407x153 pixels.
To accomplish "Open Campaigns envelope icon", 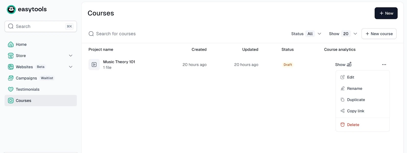I will coord(11,78).
